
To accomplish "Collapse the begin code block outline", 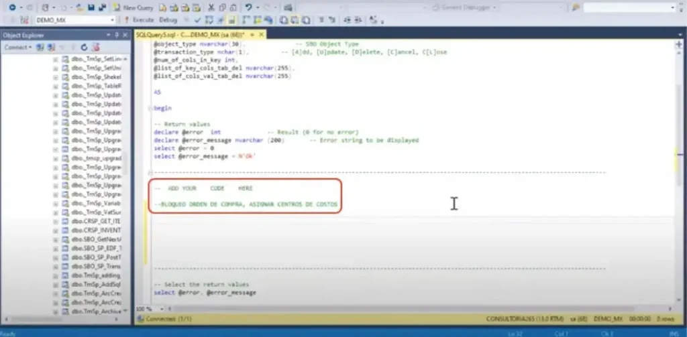I will (x=150, y=108).
